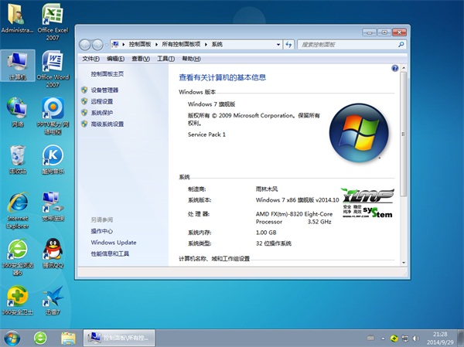The height and width of the screenshot is (347, 464).
Task: Click the taskbar clock 21:28
Action: [x=440, y=335]
